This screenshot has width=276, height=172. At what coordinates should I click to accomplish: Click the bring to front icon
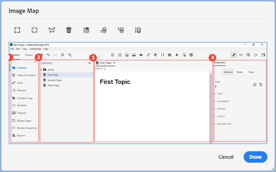86,30
